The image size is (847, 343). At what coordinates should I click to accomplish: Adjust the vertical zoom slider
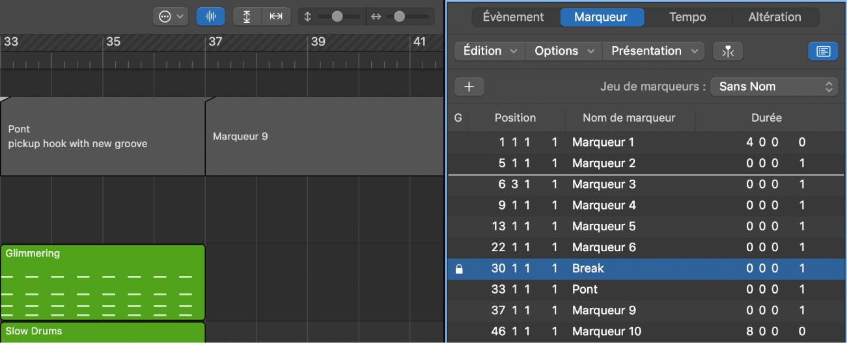coord(337,17)
